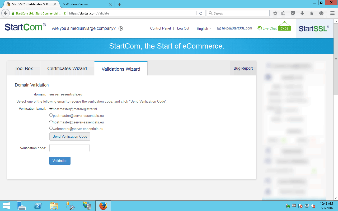Click the Firefox Search box
The width and height of the screenshot is (338, 211).
[x=238, y=13]
